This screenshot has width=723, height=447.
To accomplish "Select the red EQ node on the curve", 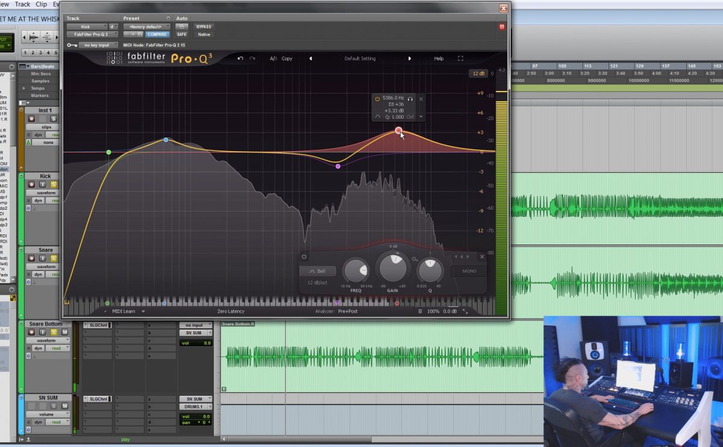I will point(398,131).
